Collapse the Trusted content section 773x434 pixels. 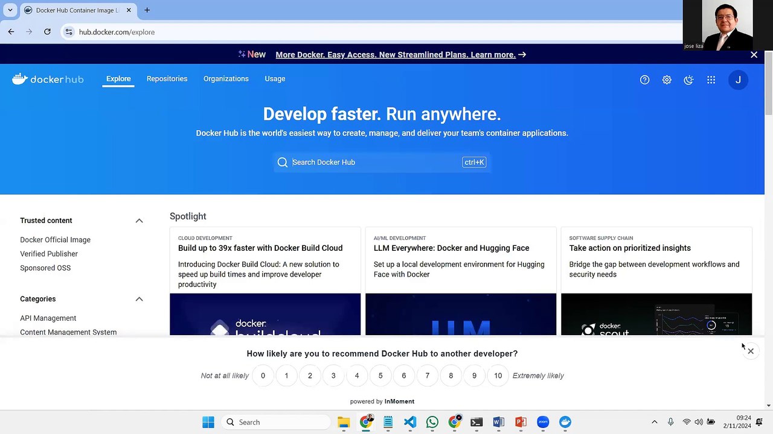139,221
